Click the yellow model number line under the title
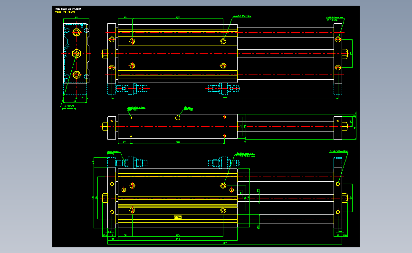412x253 pixels. (65, 12)
